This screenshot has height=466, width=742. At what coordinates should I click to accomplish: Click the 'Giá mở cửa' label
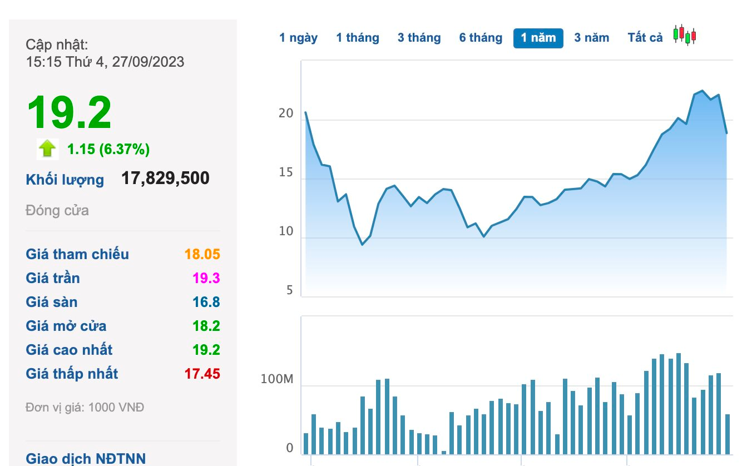[66, 326]
